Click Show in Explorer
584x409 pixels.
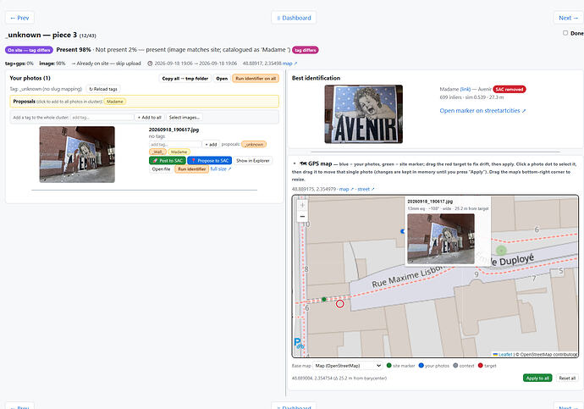click(253, 161)
